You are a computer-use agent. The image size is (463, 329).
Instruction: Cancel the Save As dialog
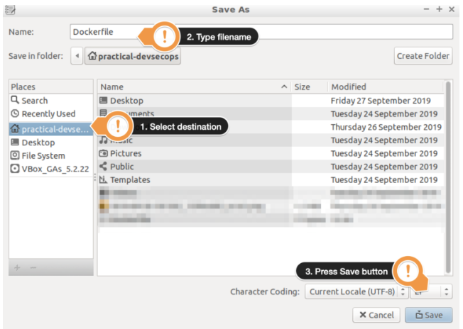(x=376, y=315)
